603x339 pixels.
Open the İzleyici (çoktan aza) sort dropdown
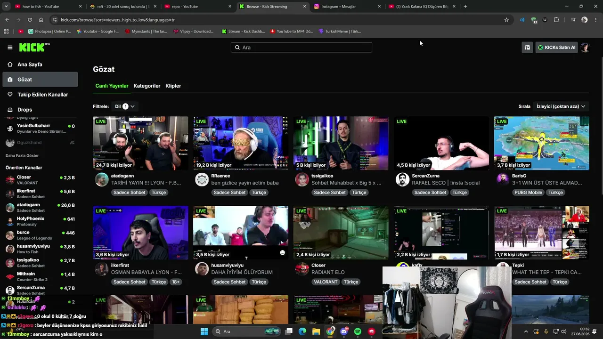coord(561,106)
